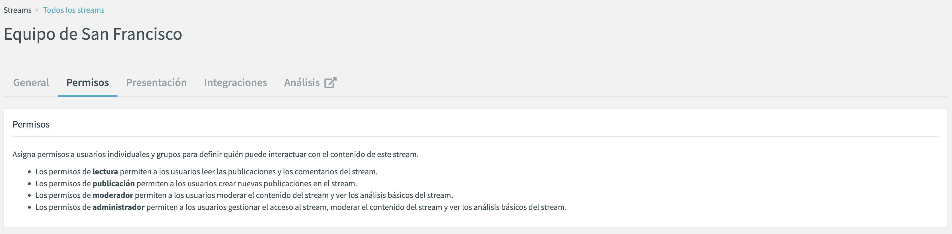Open the external link icon beside Análisis
This screenshot has height=234, width=952.
(x=330, y=82)
